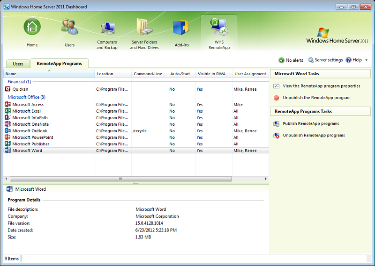The height and width of the screenshot is (266, 375).
Task: Sort by Command-Line column header
Action: (150, 74)
